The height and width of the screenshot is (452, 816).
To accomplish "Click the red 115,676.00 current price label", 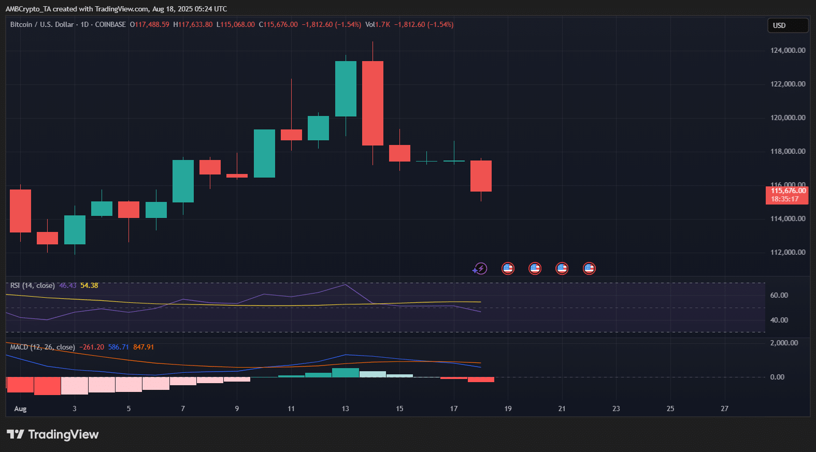I will tap(787, 195).
